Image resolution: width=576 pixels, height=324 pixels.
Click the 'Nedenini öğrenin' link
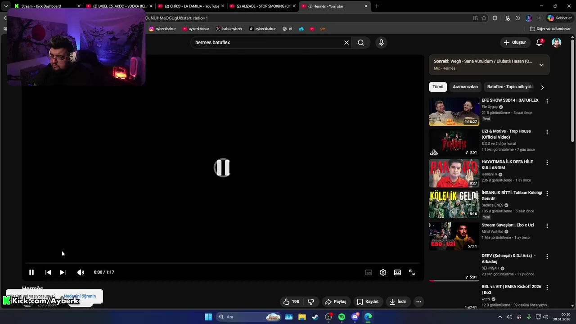pos(80,296)
